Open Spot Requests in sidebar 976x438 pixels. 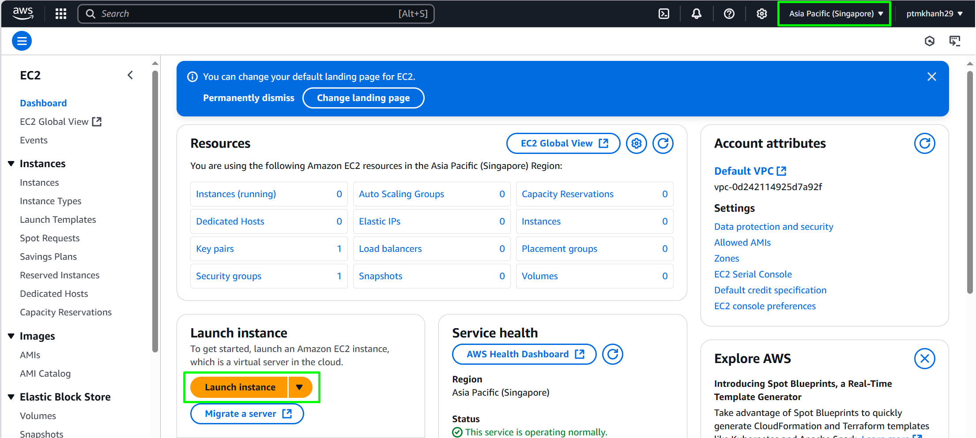tap(50, 238)
